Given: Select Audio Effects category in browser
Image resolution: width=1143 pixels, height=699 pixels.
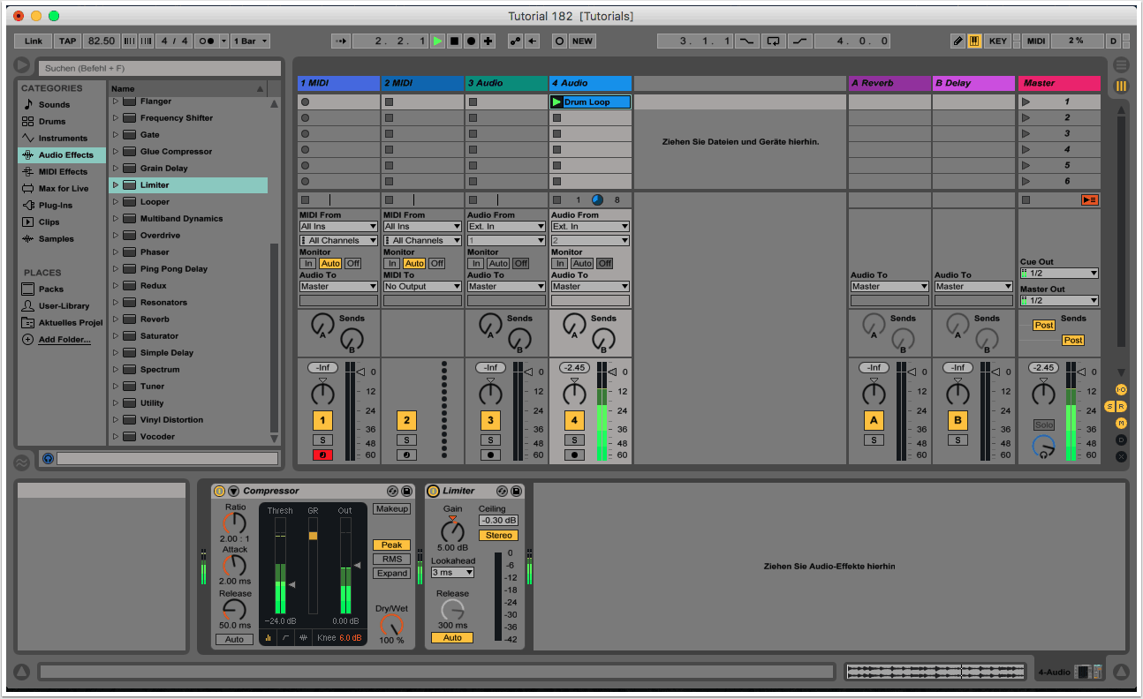Looking at the screenshot, I should [x=65, y=154].
